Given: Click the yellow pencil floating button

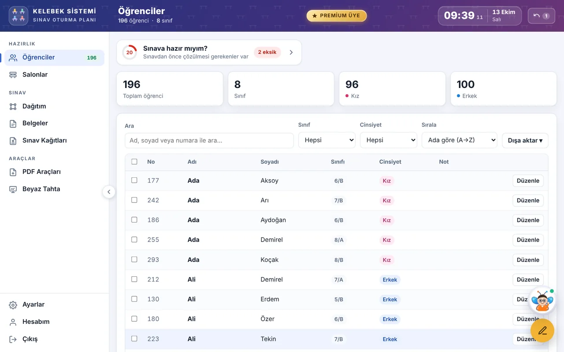Looking at the screenshot, I should click(542, 330).
